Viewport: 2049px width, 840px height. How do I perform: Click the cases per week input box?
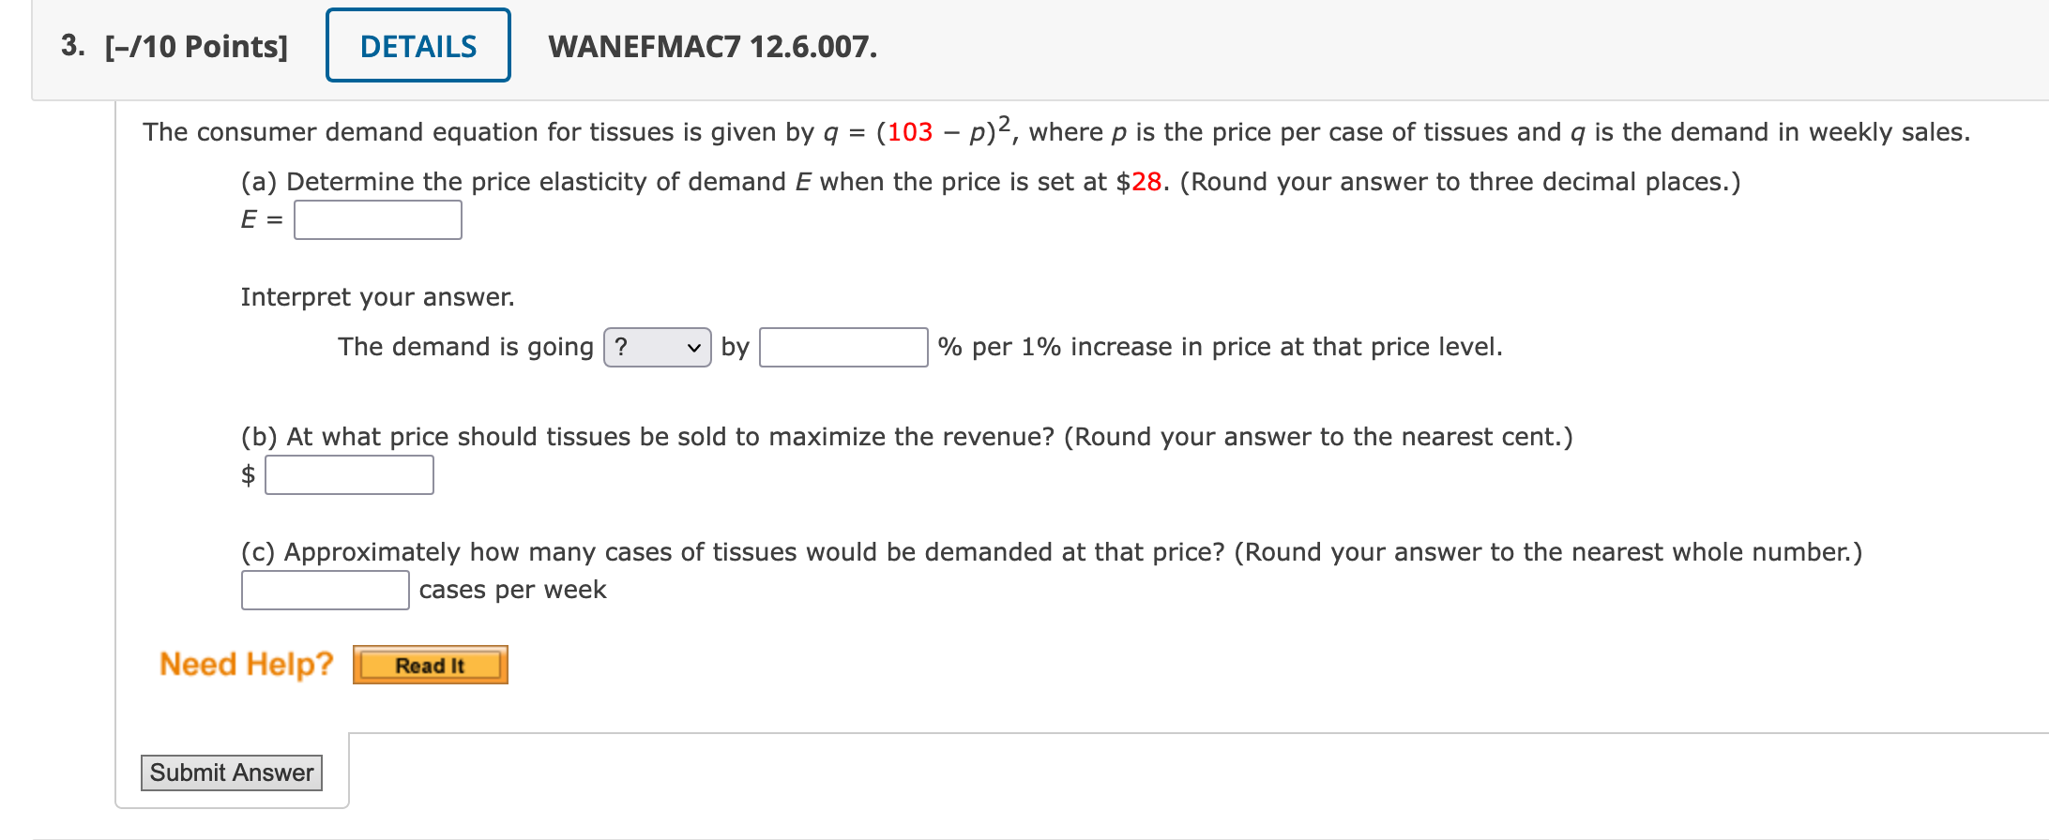325,589
